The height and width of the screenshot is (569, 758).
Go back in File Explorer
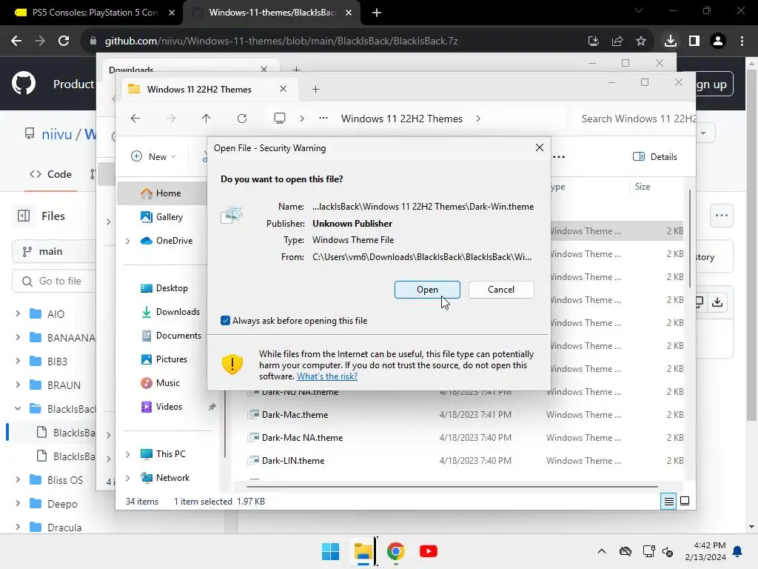(135, 118)
